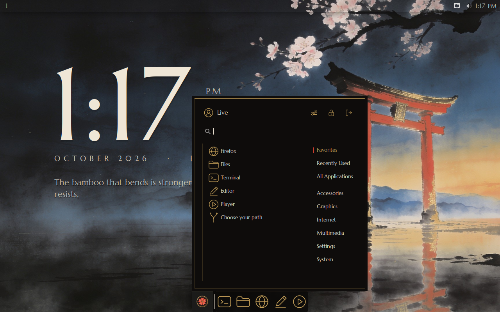Open the file manager from the taskbar
The height and width of the screenshot is (312, 500).
(x=243, y=301)
